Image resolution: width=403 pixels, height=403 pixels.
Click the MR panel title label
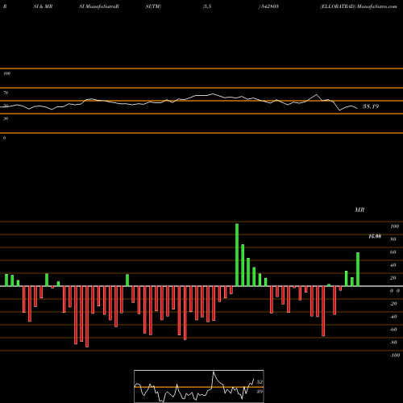pyautogui.click(x=359, y=210)
